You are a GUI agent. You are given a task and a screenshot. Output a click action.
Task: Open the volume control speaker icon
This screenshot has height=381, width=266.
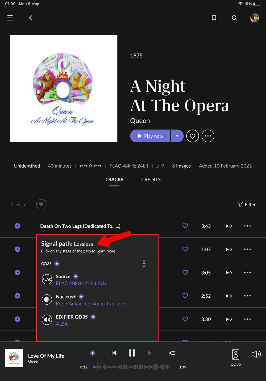(x=256, y=354)
